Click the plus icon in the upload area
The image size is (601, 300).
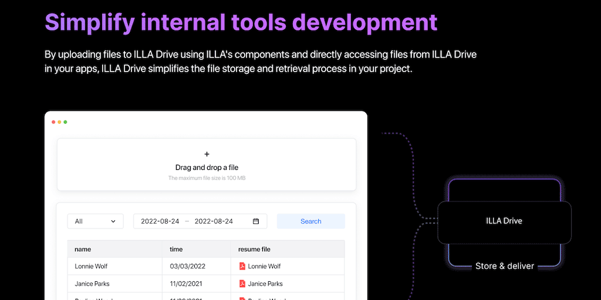point(207,154)
